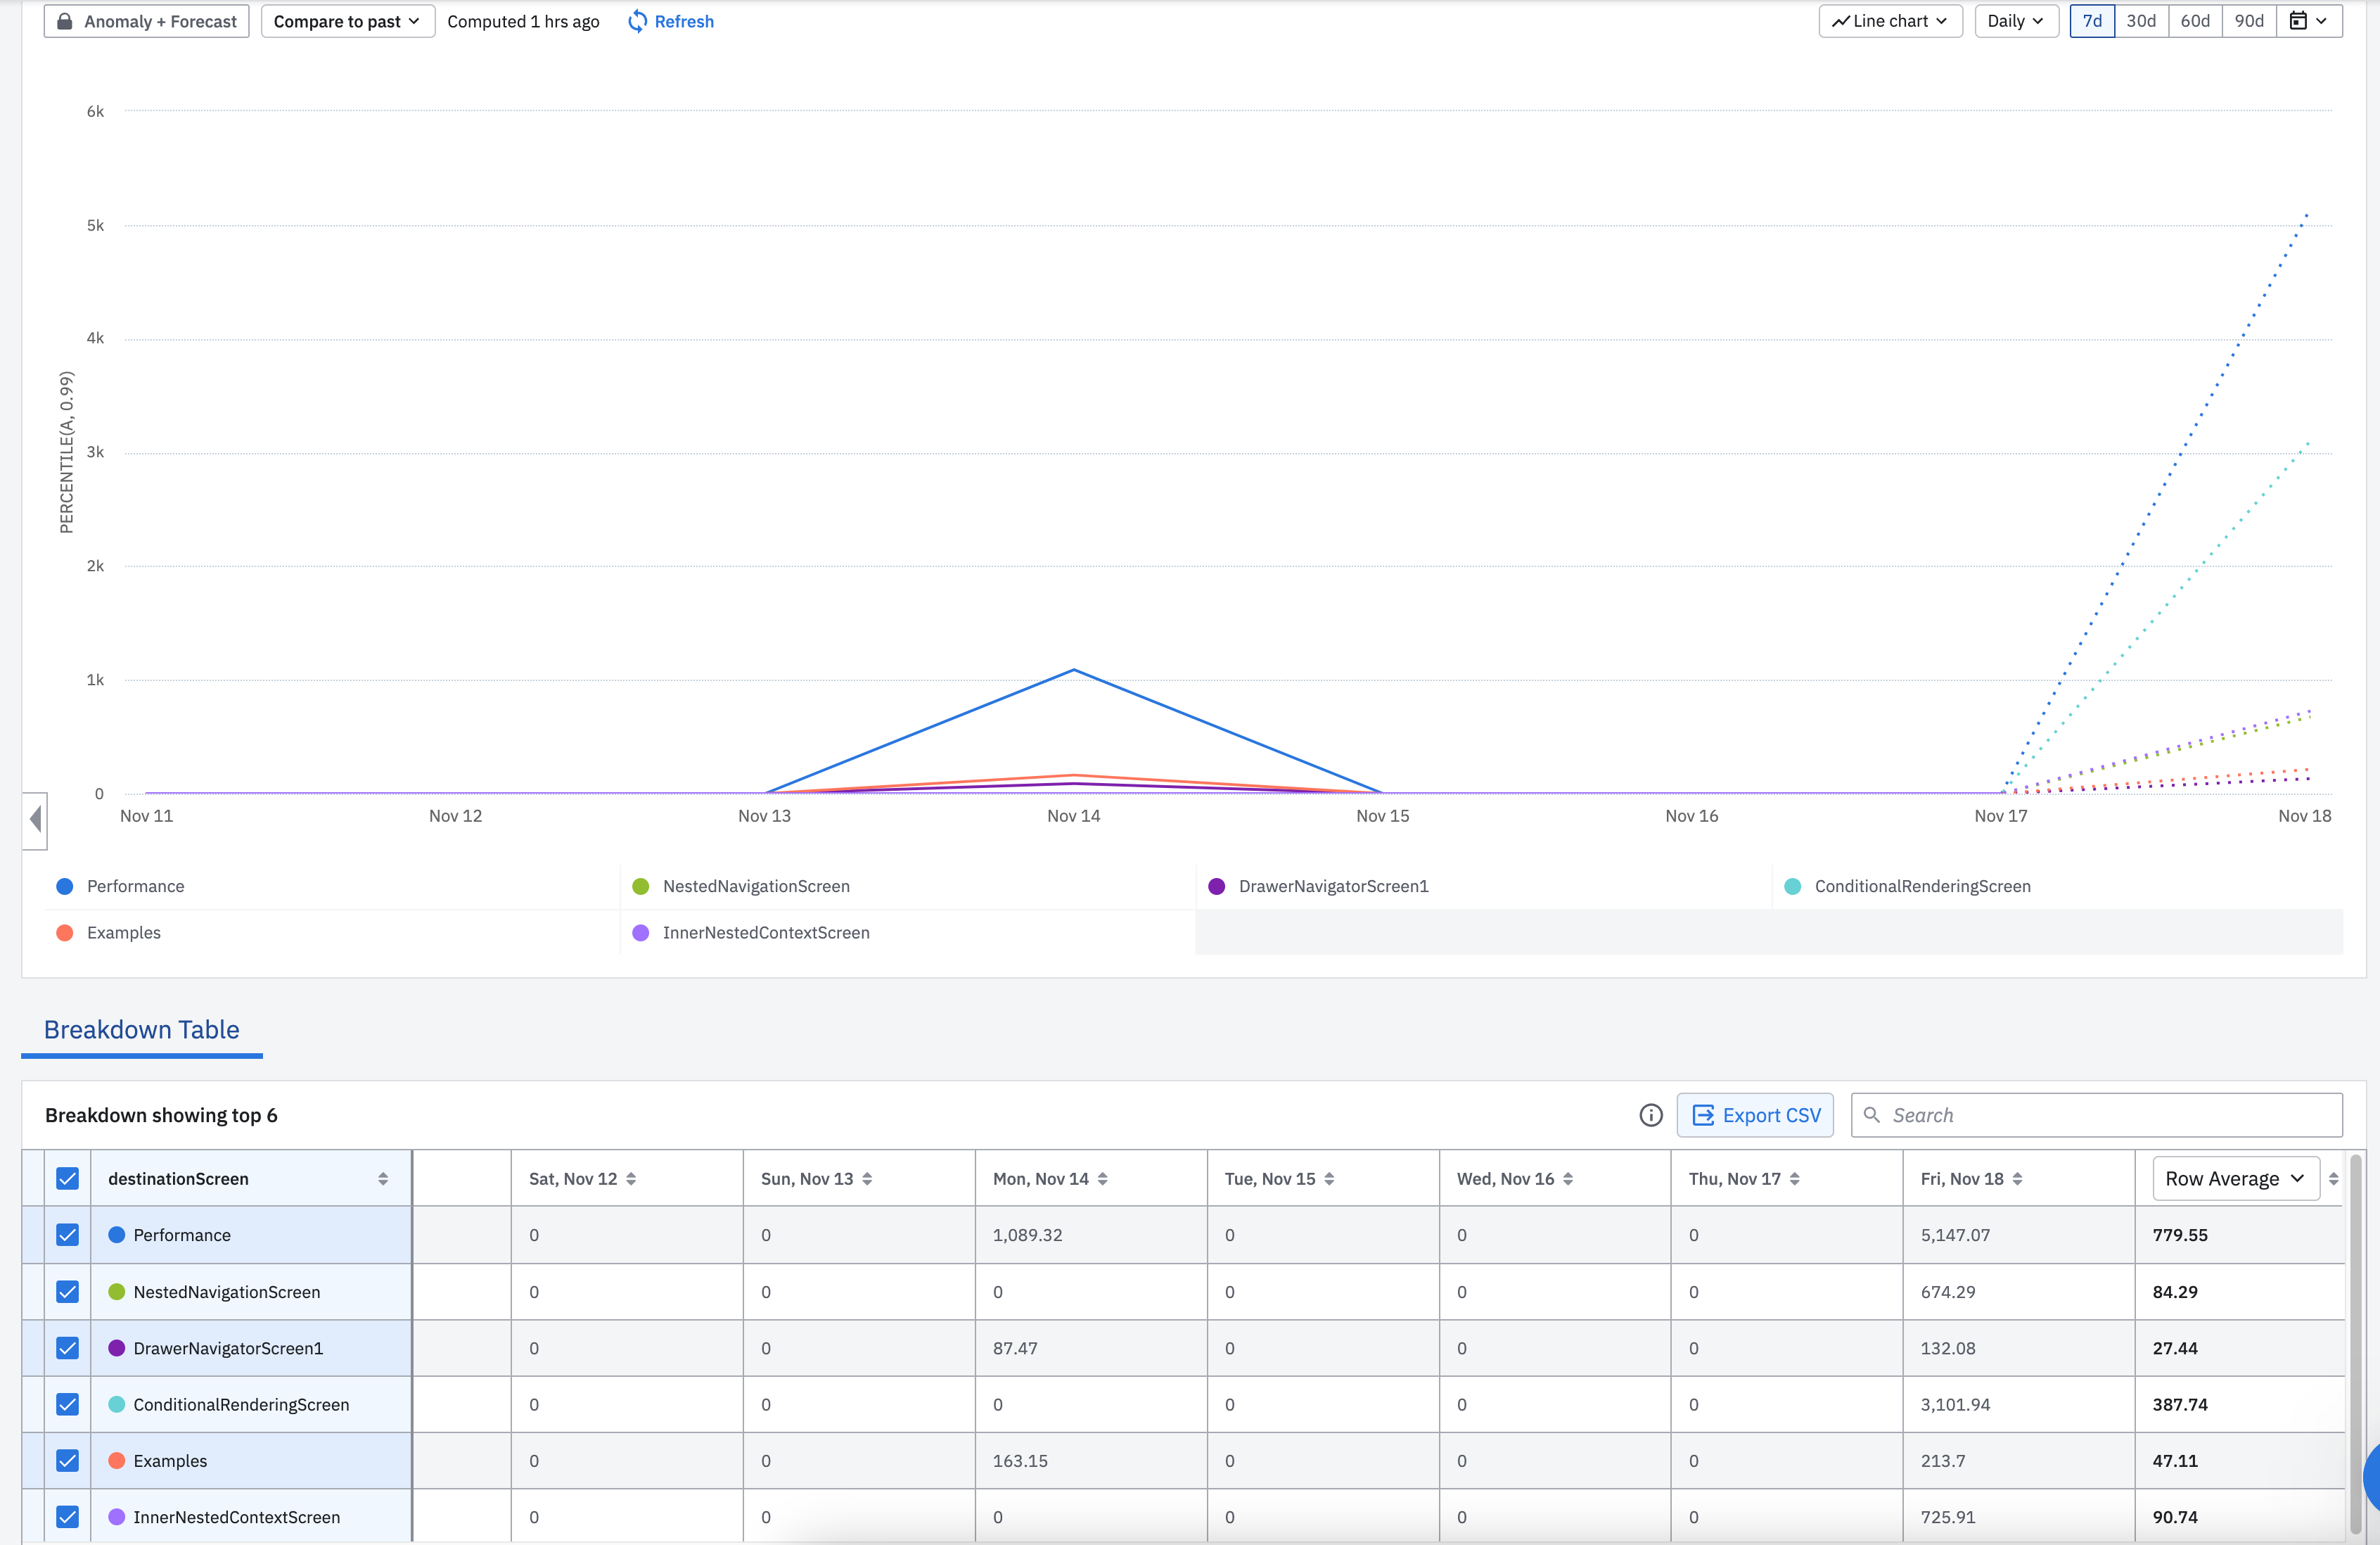This screenshot has height=1545, width=2380.
Task: Click the magnifier icon in the search box
Action: [x=1872, y=1114]
